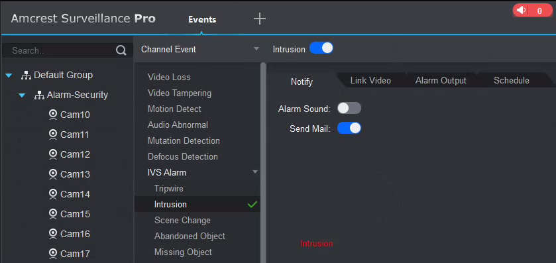Open the Notify tab
The height and width of the screenshot is (263, 556).
click(302, 82)
